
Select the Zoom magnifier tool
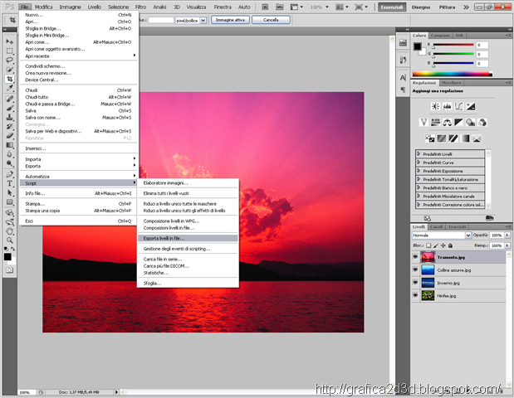pyautogui.click(x=9, y=241)
